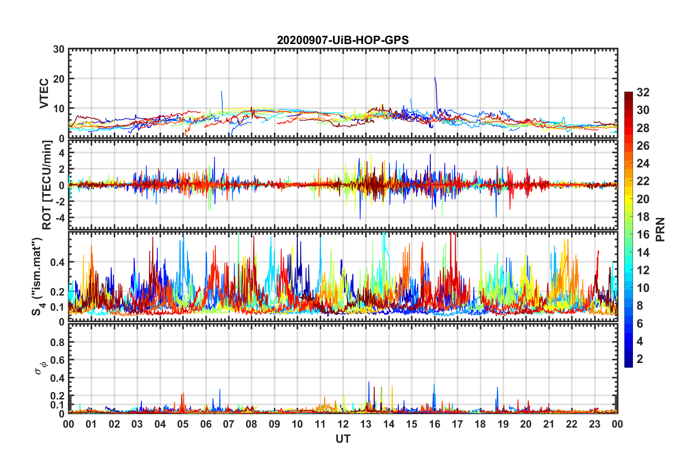Select the UT x-axis label
Viewport: 686px width, 459px height.
pyautogui.click(x=343, y=439)
